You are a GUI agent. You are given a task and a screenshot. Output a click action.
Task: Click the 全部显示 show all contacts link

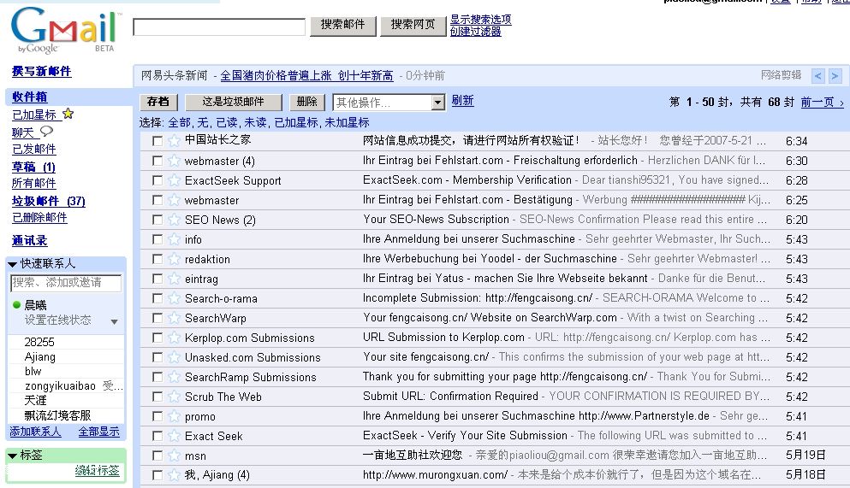(x=98, y=432)
